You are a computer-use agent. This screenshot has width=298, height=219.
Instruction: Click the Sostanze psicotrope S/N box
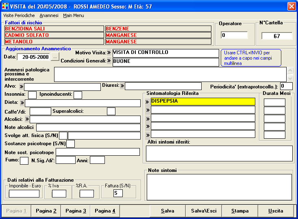(70, 144)
